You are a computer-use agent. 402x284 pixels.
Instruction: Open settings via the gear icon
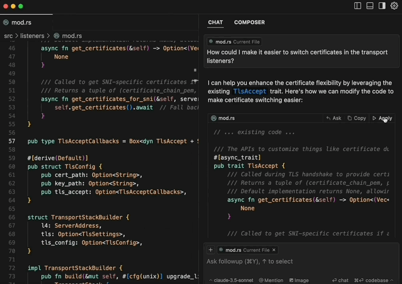click(x=394, y=6)
